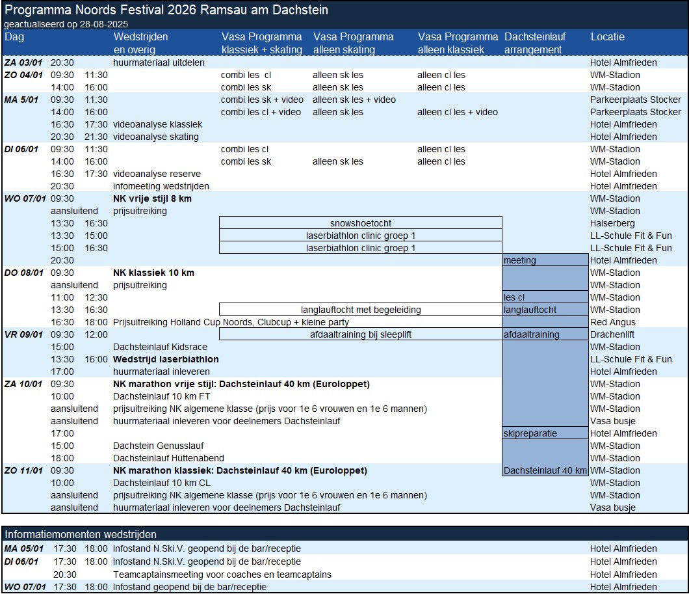
Task: Click the 'Drachenlift' location cell
Action: pos(612,334)
